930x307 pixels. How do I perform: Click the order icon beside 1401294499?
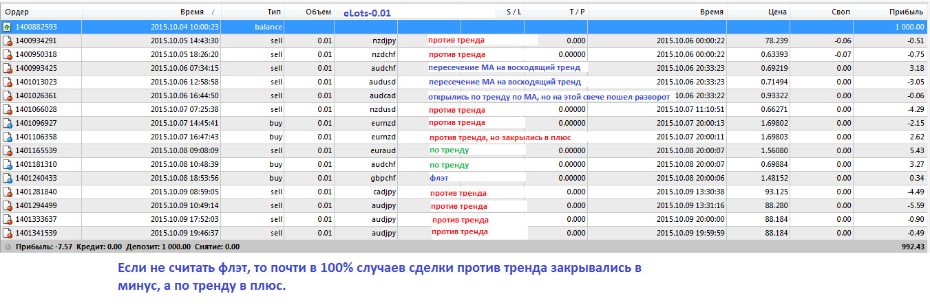pyautogui.click(x=7, y=205)
